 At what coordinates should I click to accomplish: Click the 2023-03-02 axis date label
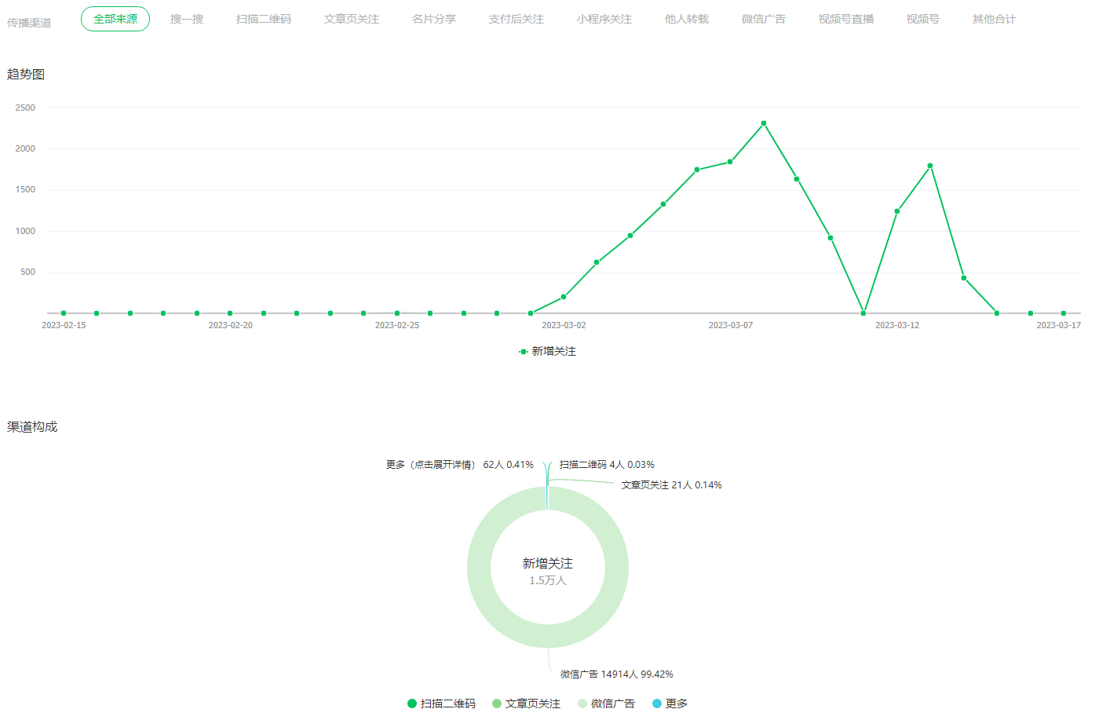tap(564, 325)
